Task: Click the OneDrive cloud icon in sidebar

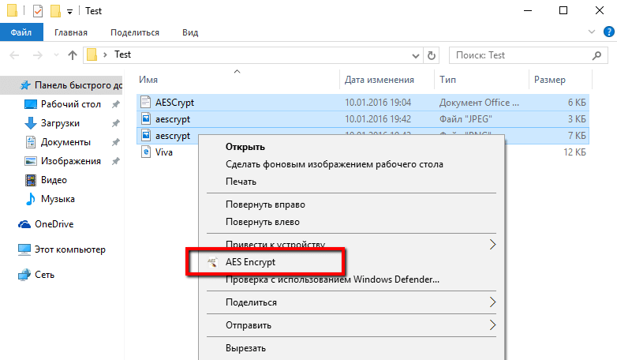Action: point(24,224)
